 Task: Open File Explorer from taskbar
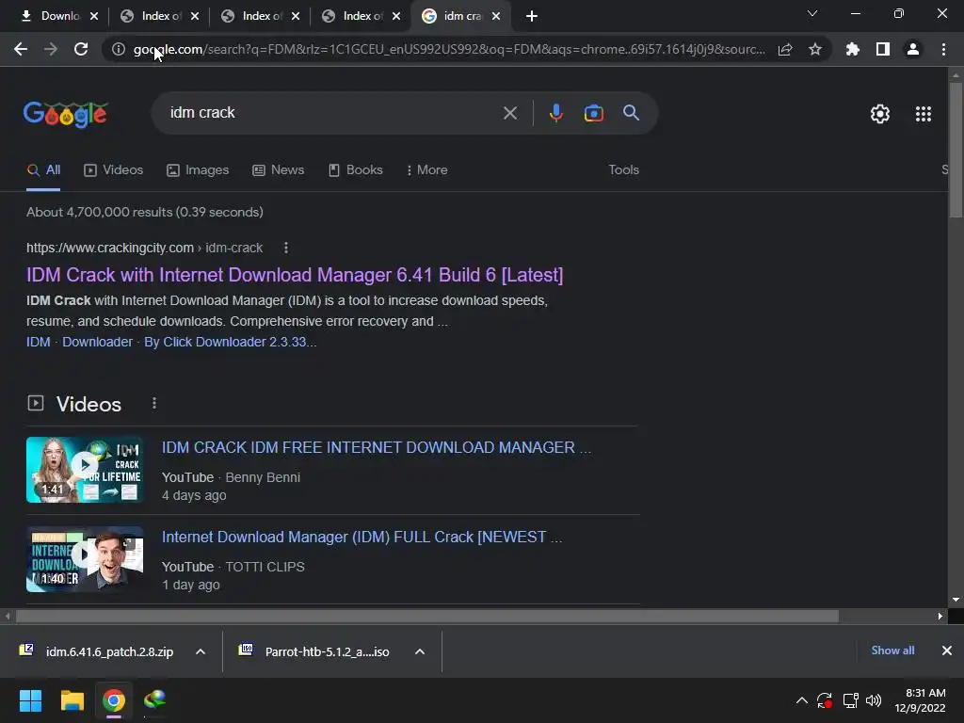72,700
